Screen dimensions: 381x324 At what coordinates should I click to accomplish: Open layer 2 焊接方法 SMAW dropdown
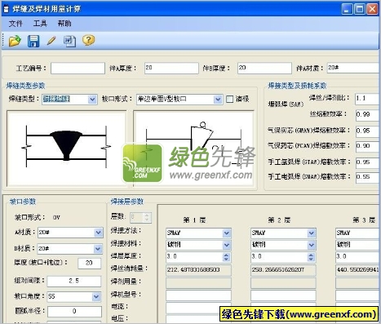point(312,233)
